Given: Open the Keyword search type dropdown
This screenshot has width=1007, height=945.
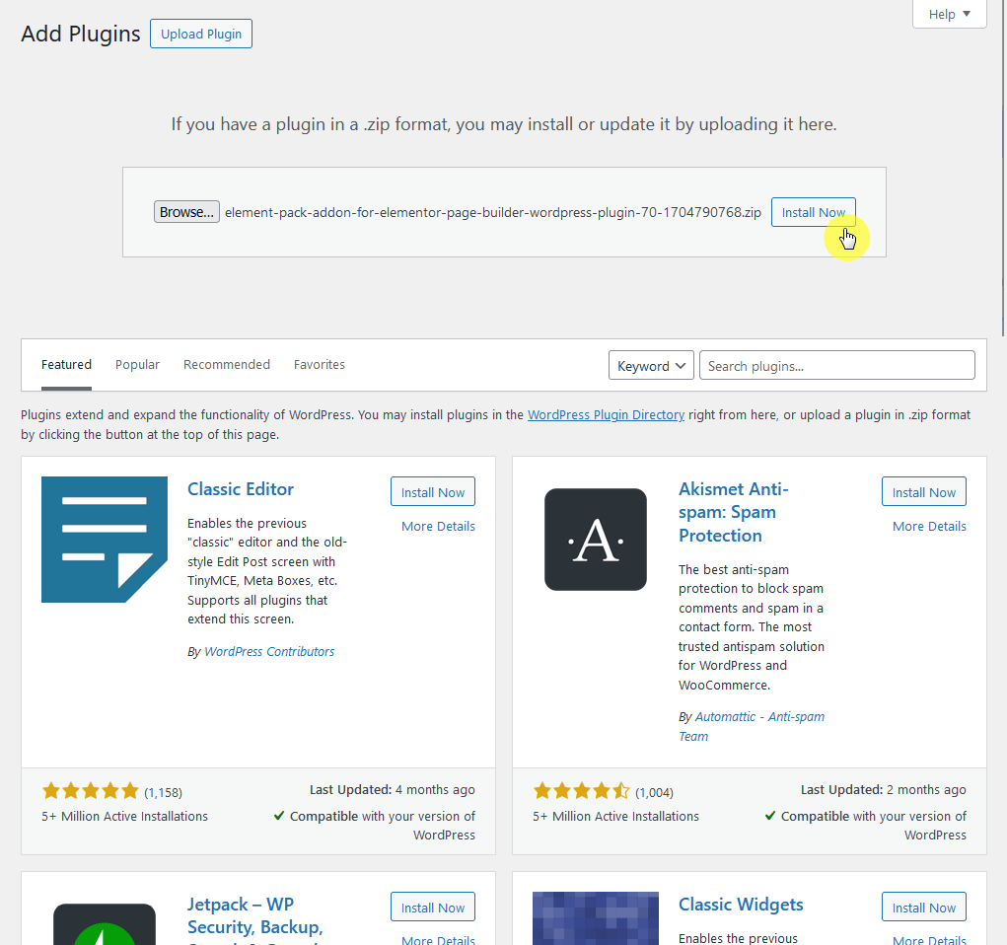Looking at the screenshot, I should [651, 366].
